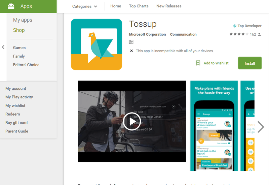Viewport: 269px width, 185px height.
Task: Collapse sidebar with left chevron
Action: (3, 47)
